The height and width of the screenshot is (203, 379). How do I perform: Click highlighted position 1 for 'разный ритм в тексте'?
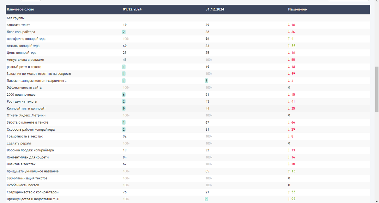click(124, 67)
